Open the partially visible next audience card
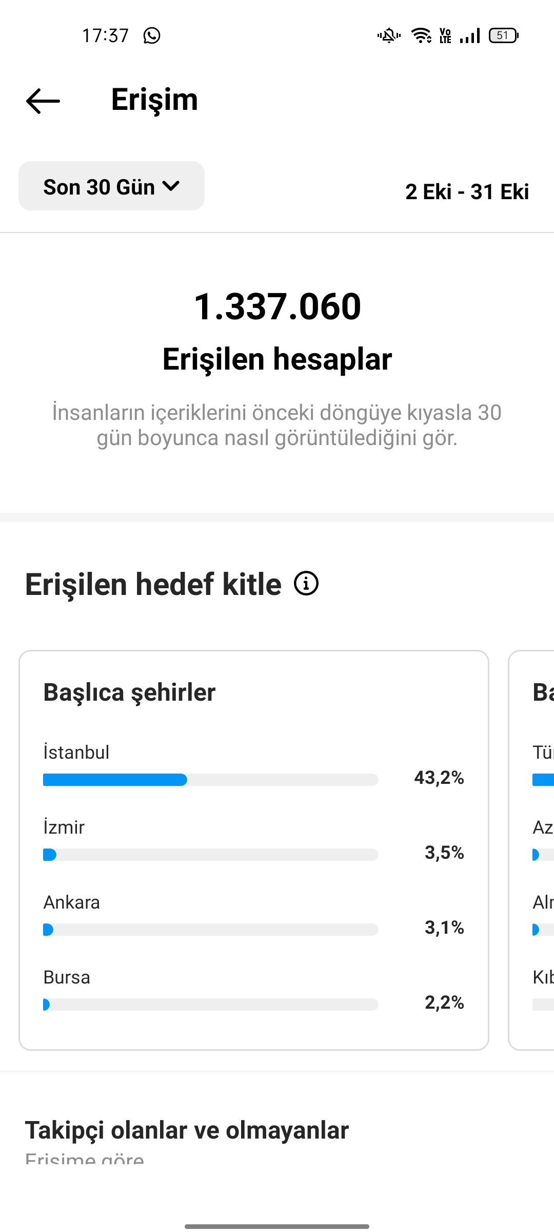The height and width of the screenshot is (1232, 554). tap(531, 850)
